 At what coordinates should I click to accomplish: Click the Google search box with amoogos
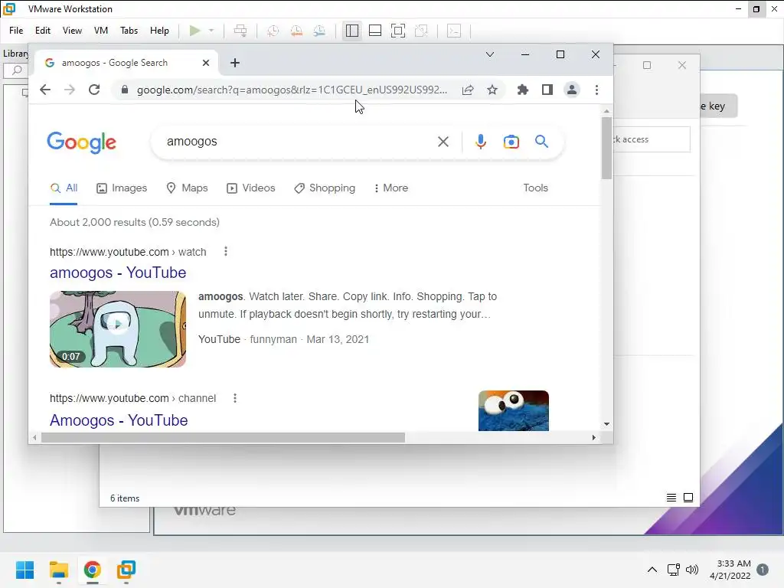tap(295, 142)
